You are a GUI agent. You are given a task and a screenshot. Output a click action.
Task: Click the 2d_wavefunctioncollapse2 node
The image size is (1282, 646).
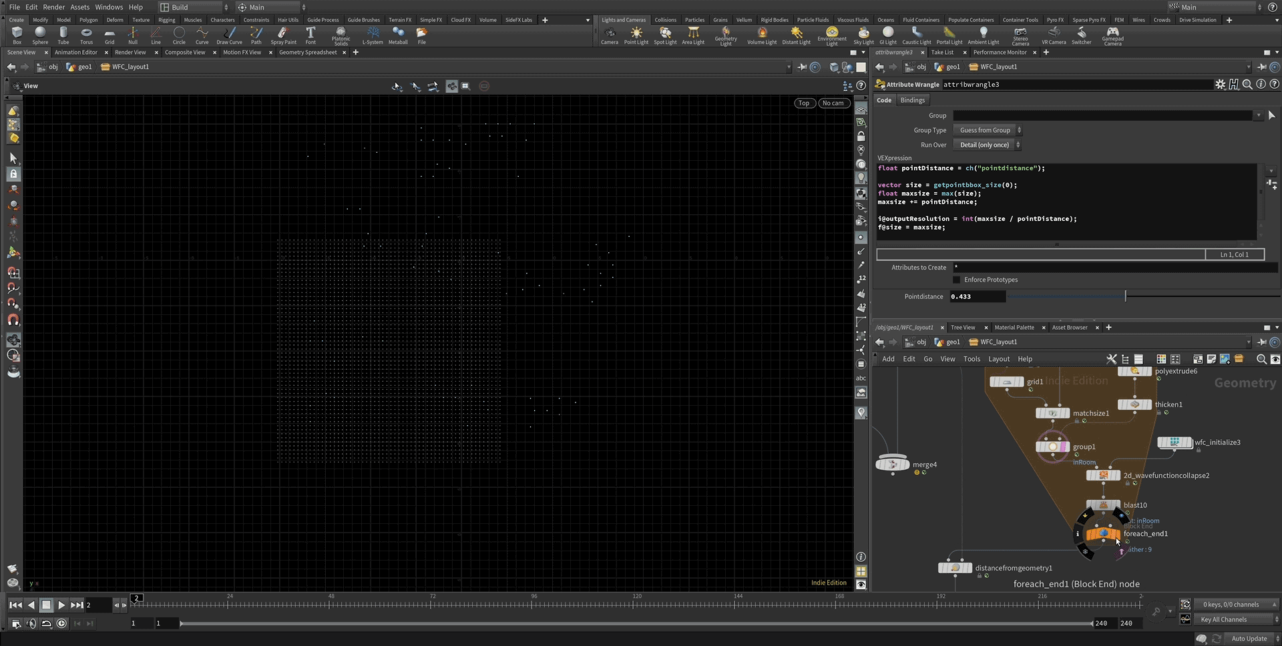pos(1103,476)
